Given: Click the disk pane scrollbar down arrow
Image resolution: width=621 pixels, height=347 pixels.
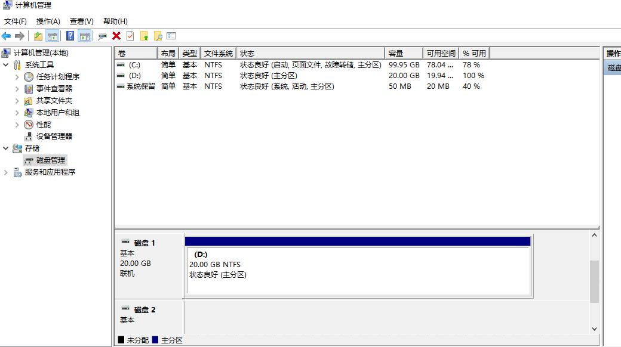Looking at the screenshot, I should click(594, 329).
